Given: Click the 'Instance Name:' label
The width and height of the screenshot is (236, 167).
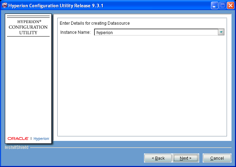Looking at the screenshot, I should [x=75, y=32].
